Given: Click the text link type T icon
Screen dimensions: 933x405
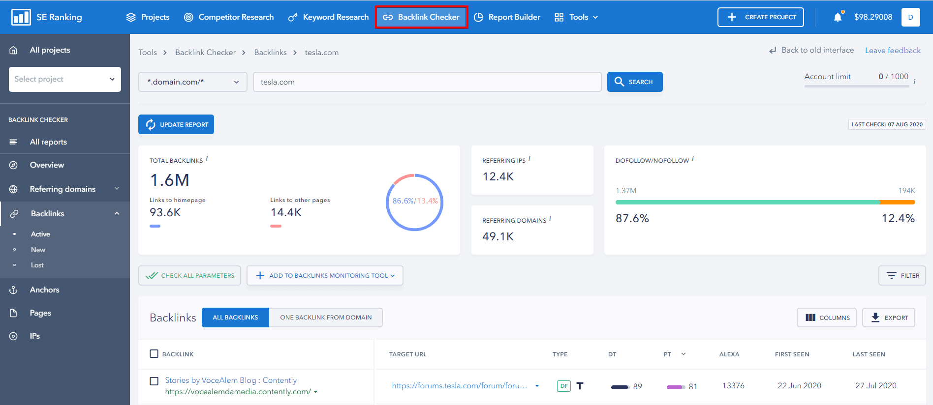Looking at the screenshot, I should click(x=580, y=386).
